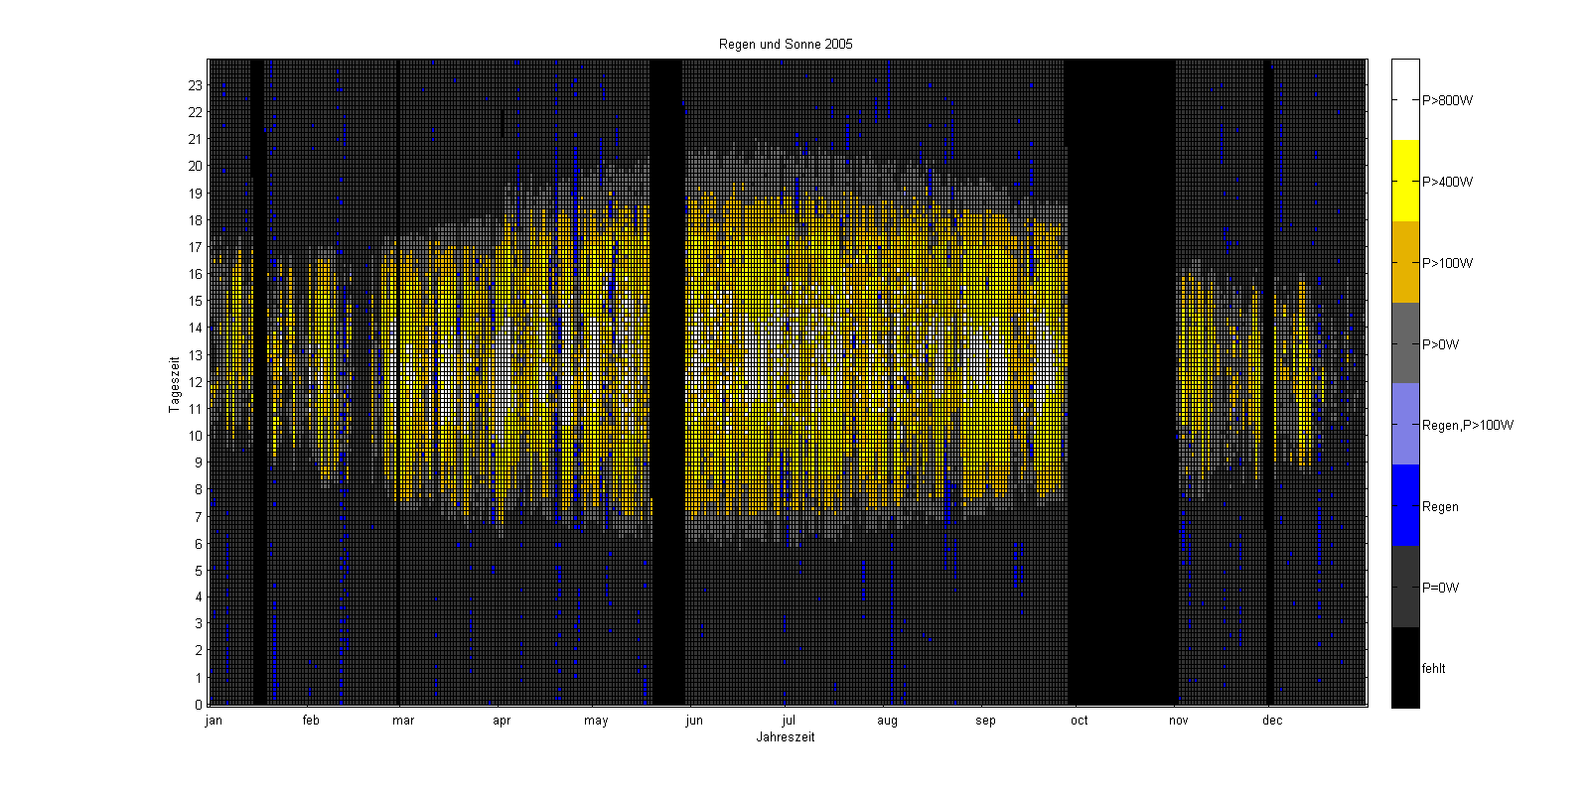Click the white P>800W colorbar segment
Image resolution: width=1590 pixels, height=794 pixels.
(1405, 99)
